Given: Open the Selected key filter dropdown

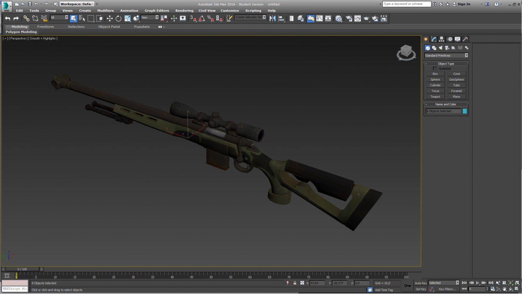Looking at the screenshot, I should click(x=444, y=283).
